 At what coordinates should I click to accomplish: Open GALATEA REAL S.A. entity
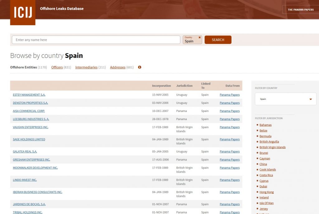pyautogui.click(x=25, y=151)
